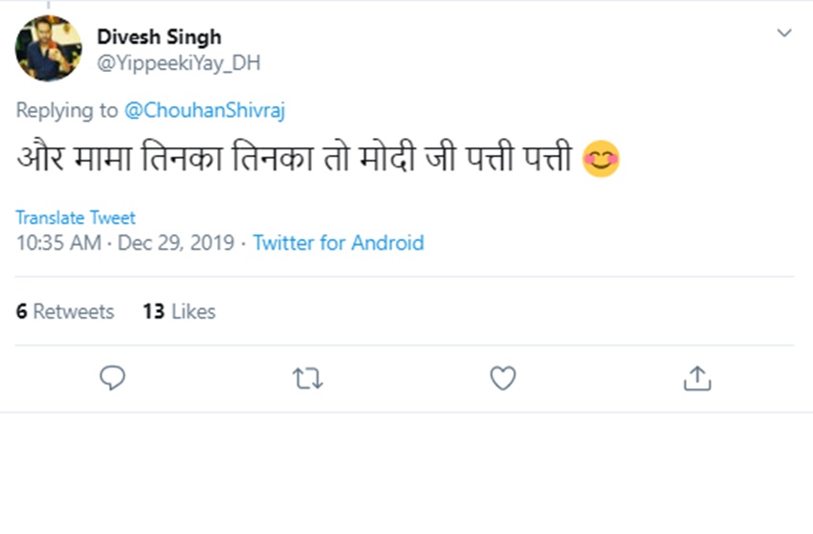Expand the tweet options chevron
The width and height of the screenshot is (813, 534).
click(784, 33)
